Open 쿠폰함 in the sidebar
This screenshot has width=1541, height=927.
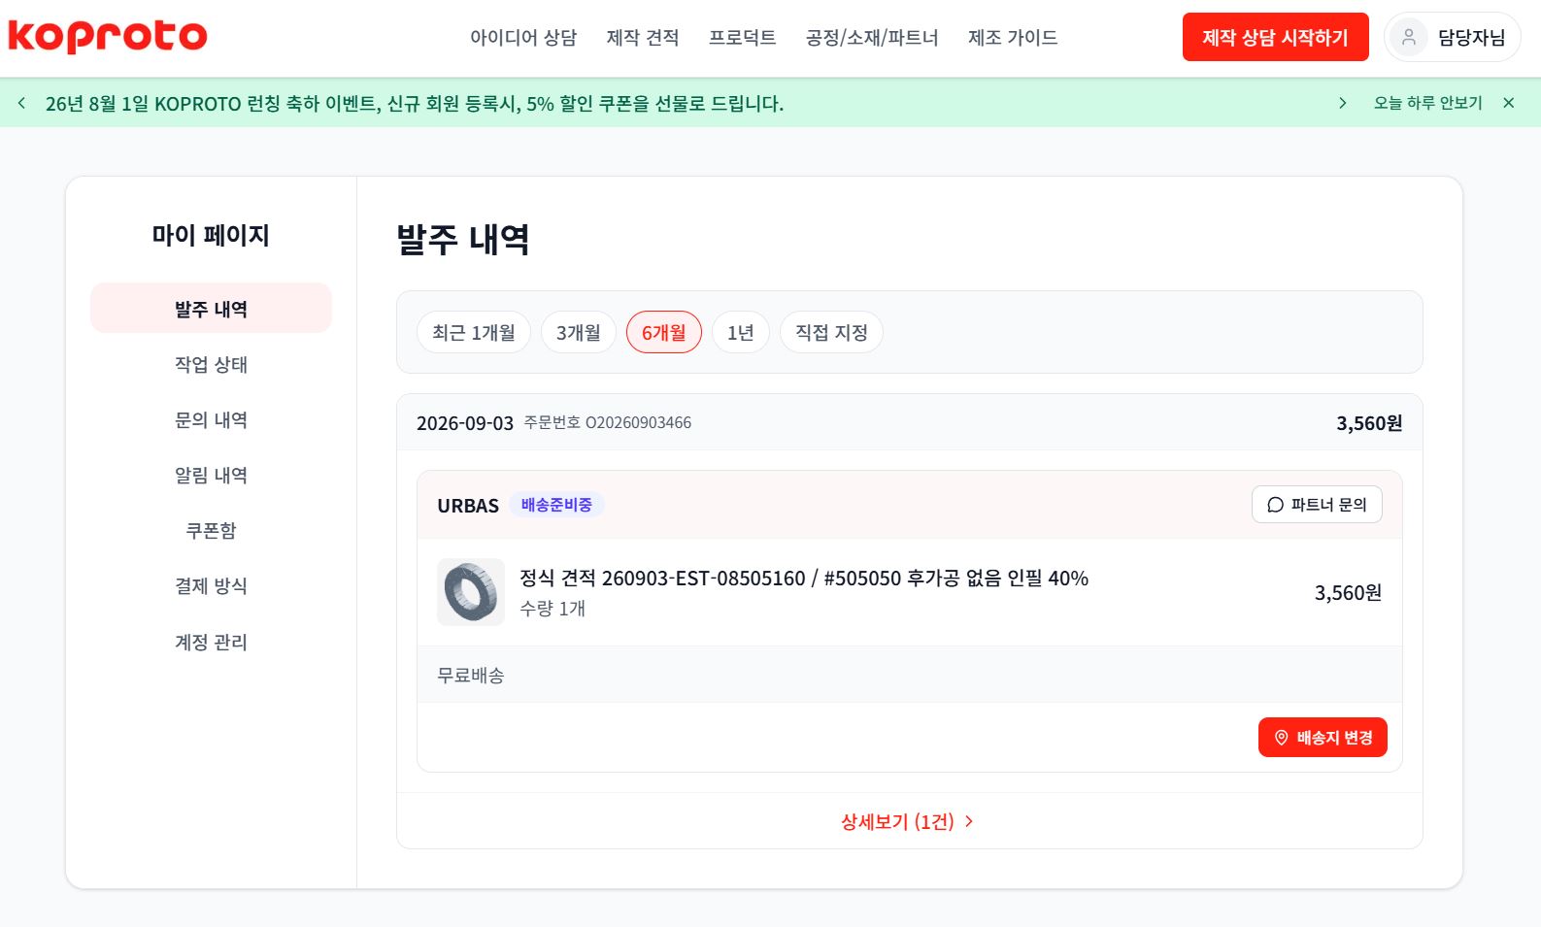point(211,530)
